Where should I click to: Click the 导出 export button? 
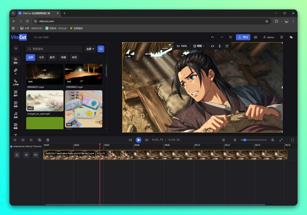click(243, 37)
